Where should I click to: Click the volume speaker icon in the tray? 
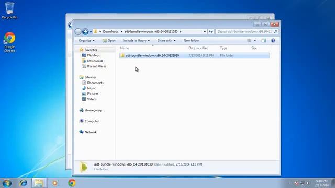(x=308, y=183)
